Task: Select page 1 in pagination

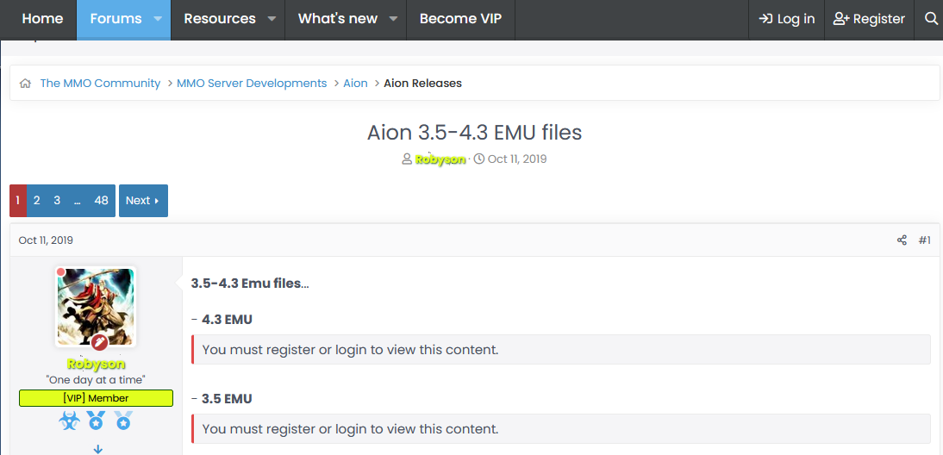Action: click(x=18, y=201)
